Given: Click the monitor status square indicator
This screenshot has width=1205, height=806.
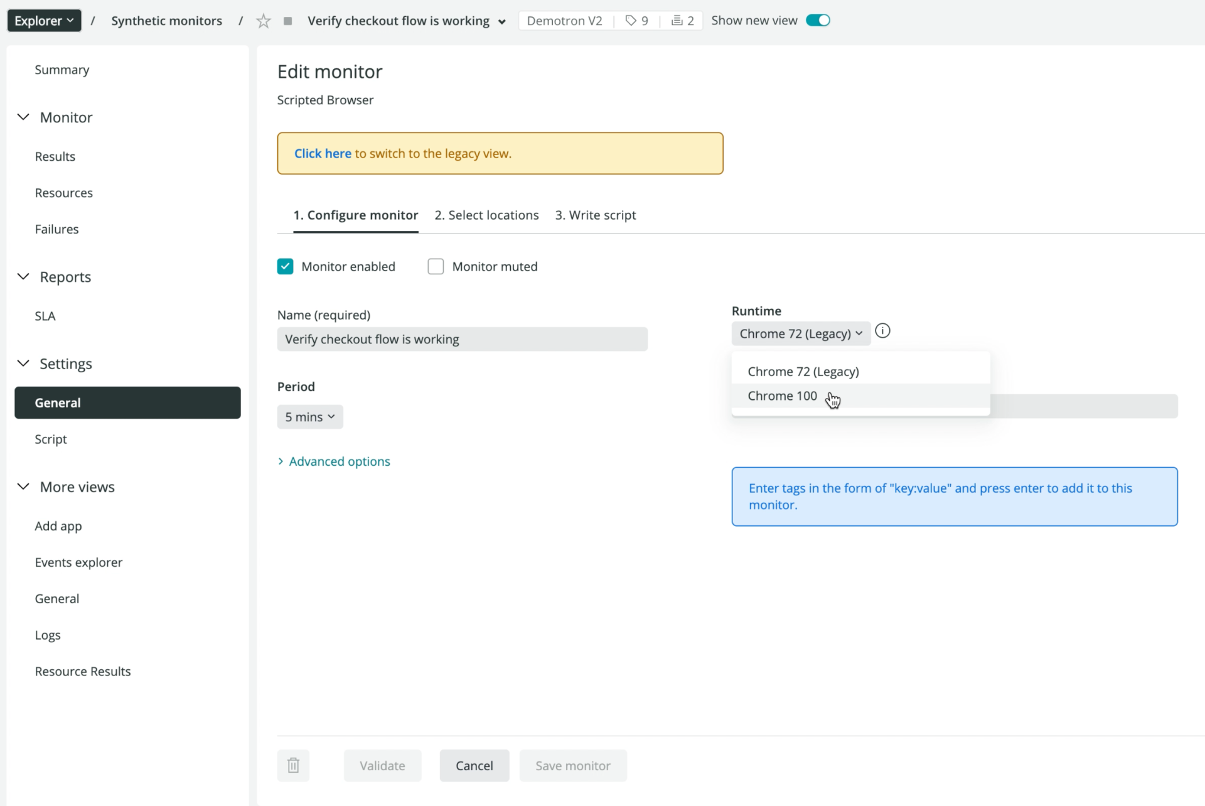Looking at the screenshot, I should tap(288, 21).
